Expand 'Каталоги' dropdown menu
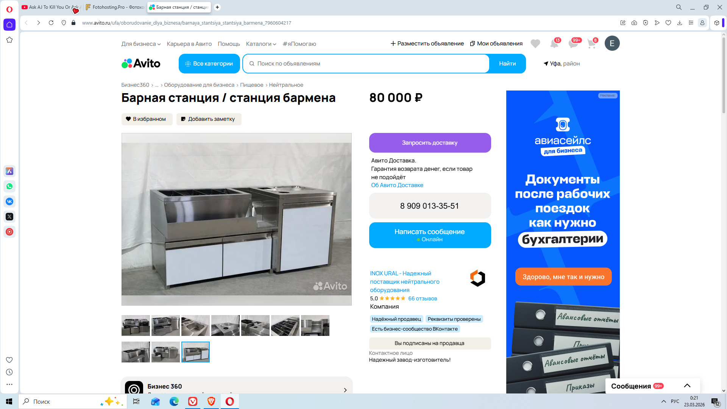Viewport: 727px width, 409px height. pyautogui.click(x=261, y=44)
